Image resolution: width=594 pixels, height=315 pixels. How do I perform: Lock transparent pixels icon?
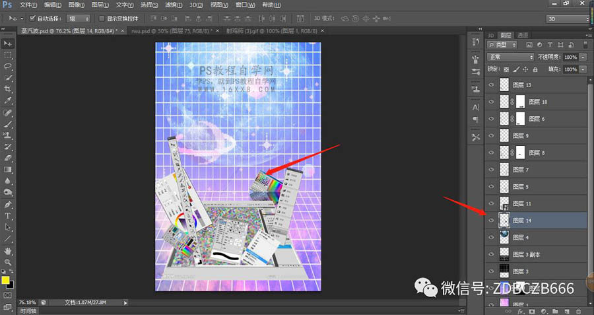[x=506, y=69]
